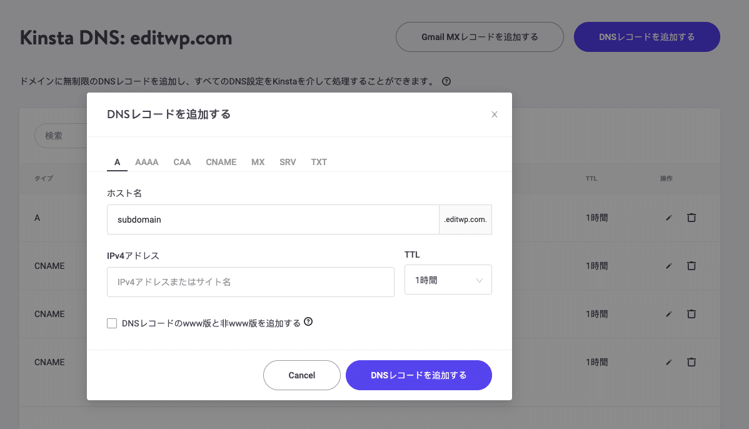Open the help tooltip next to www/non-www checkbox
Image resolution: width=749 pixels, height=429 pixels.
tap(308, 321)
